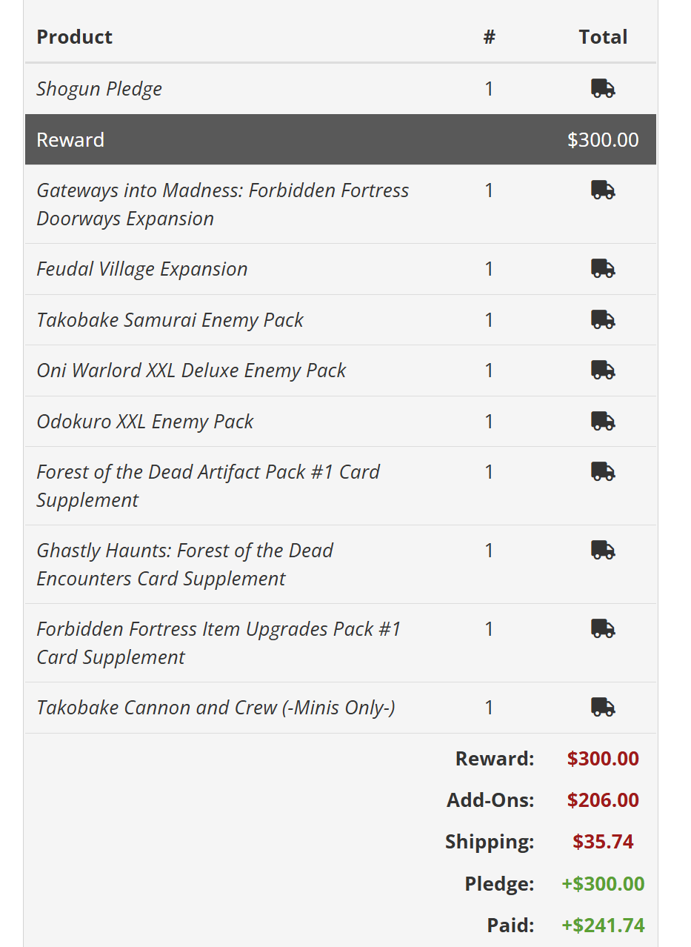The image size is (691, 947).
Task: Click the Takobake Cannon and Crew item name
Action: coord(216,708)
